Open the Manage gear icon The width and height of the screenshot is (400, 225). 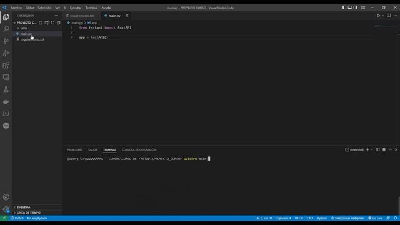pyautogui.click(x=6, y=209)
